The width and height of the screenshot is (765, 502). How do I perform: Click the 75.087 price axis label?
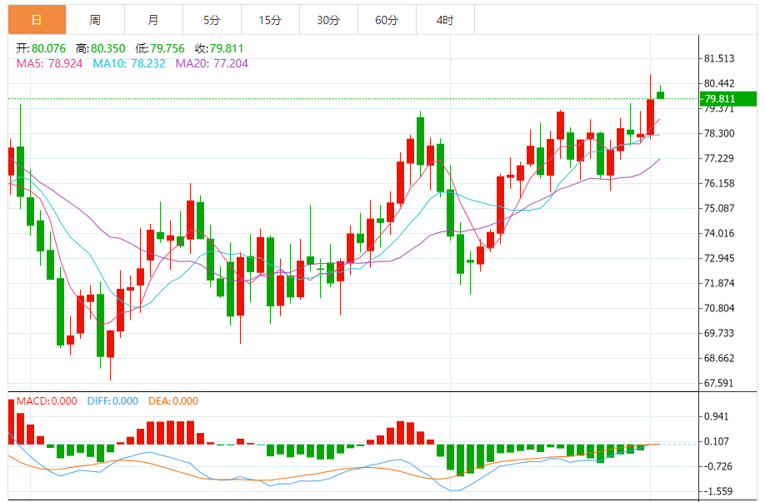(719, 209)
